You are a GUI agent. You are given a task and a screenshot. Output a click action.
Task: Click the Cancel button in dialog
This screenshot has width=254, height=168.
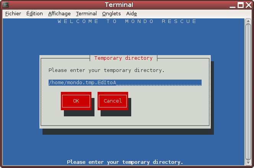[113, 101]
